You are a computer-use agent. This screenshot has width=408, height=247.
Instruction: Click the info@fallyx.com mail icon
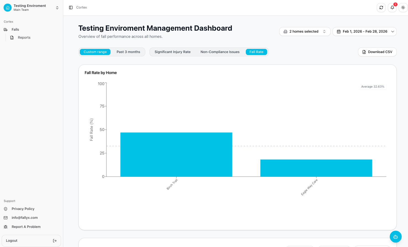pos(6,218)
